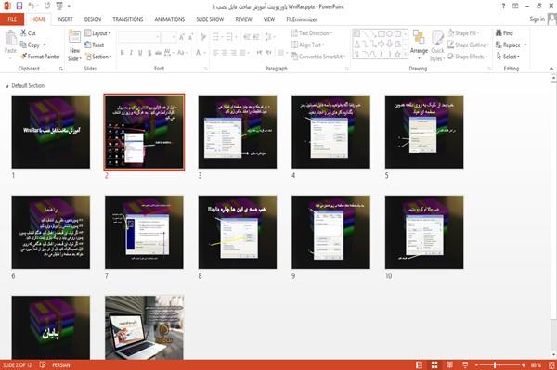The width and height of the screenshot is (557, 370).
Task: Cut the selected slide
Action: pyautogui.click(x=28, y=33)
